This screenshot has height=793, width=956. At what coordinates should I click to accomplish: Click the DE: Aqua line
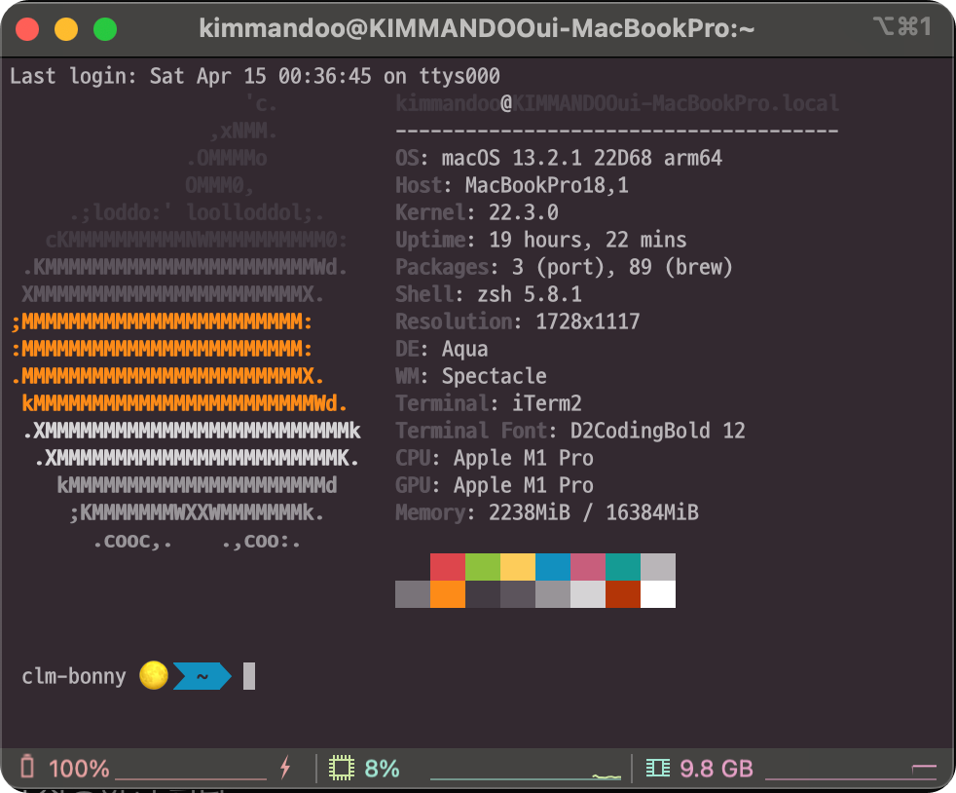[441, 349]
